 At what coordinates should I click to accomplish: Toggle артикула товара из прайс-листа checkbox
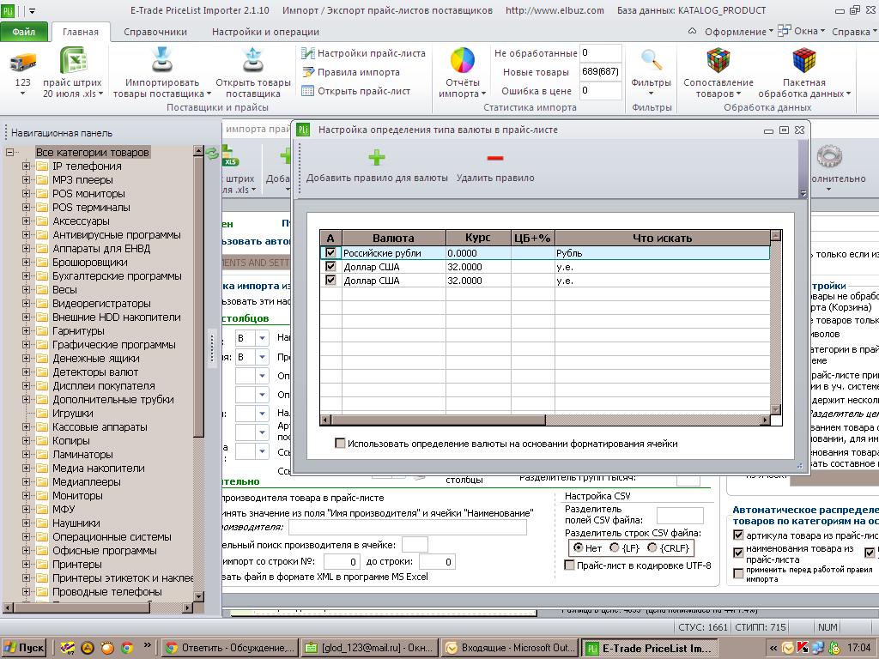coord(738,535)
